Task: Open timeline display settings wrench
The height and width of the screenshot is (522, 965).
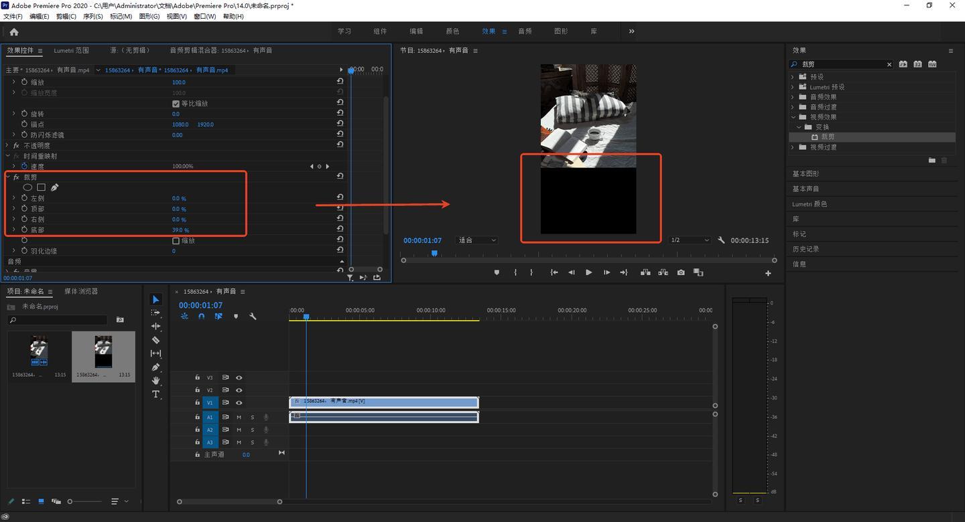Action: 253,316
